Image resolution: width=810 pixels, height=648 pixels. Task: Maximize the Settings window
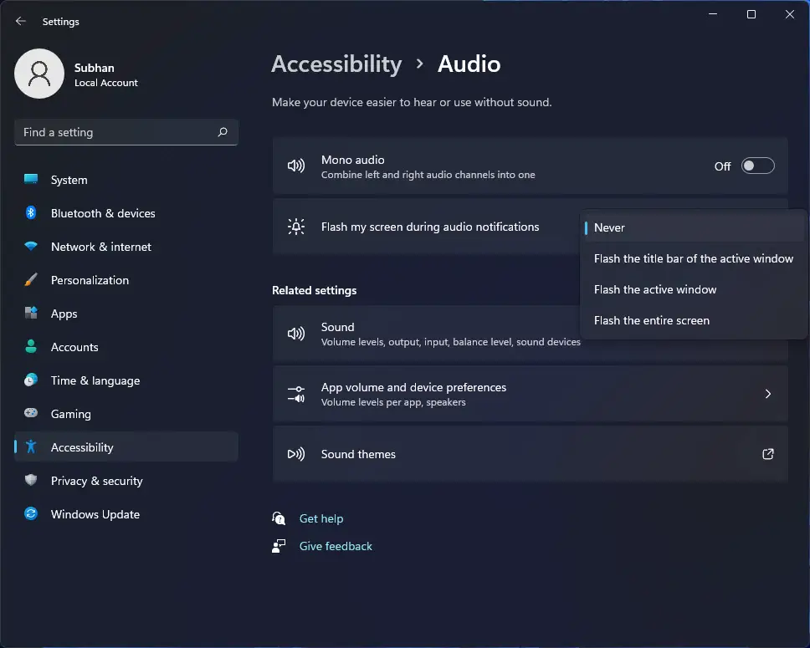751,14
